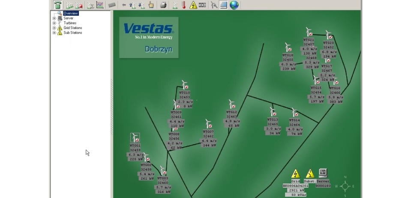Select the WTG18 turbine icon on map

288,47
